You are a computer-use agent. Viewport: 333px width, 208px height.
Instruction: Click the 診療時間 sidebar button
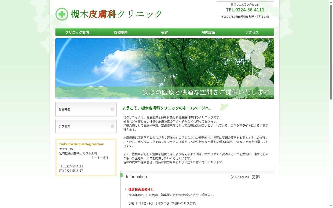[86, 109]
